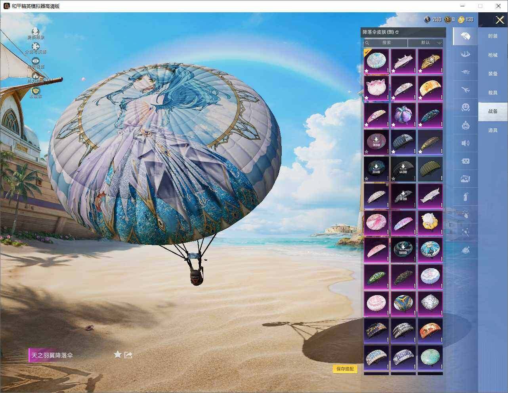The height and width of the screenshot is (393, 508).
Task: Click the help question mark beside 降落伞皮肤
Action: (397, 32)
